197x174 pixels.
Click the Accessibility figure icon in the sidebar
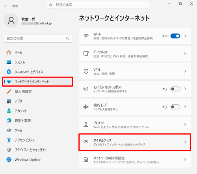pos(9,140)
